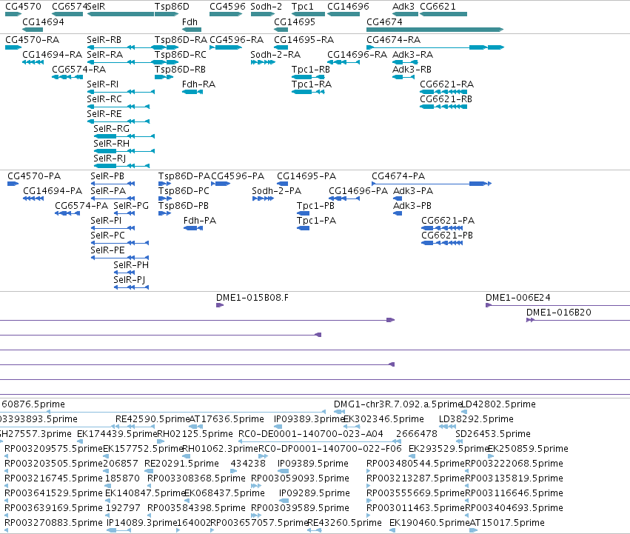Select transcript Adk3-RA label
This screenshot has width=630, height=534.
(412, 54)
